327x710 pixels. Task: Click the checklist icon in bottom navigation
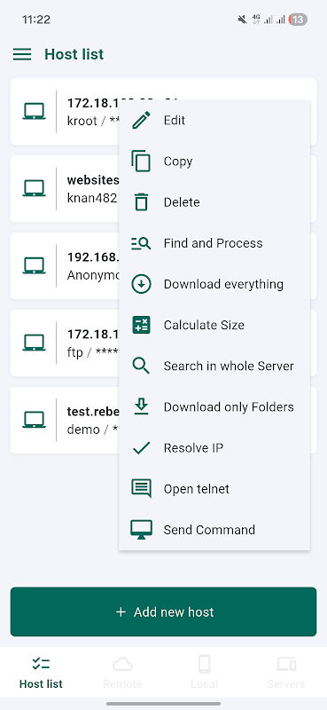[41, 664]
